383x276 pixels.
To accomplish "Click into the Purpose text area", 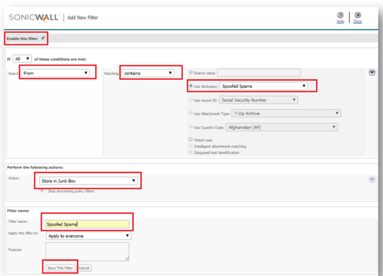I will pos(87,251).
